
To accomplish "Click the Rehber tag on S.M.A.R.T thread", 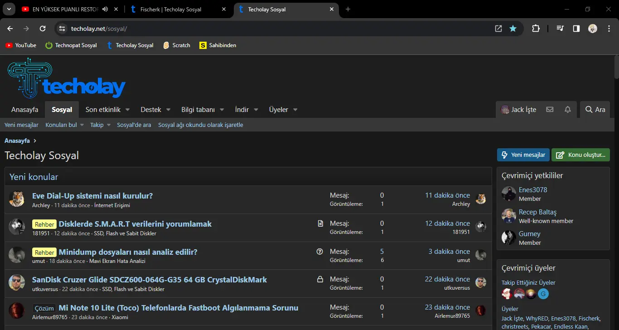I will point(44,224).
